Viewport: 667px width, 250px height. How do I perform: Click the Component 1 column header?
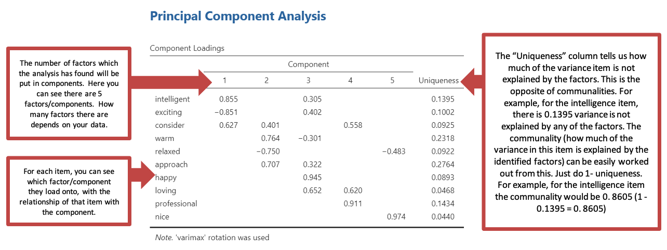(224, 80)
